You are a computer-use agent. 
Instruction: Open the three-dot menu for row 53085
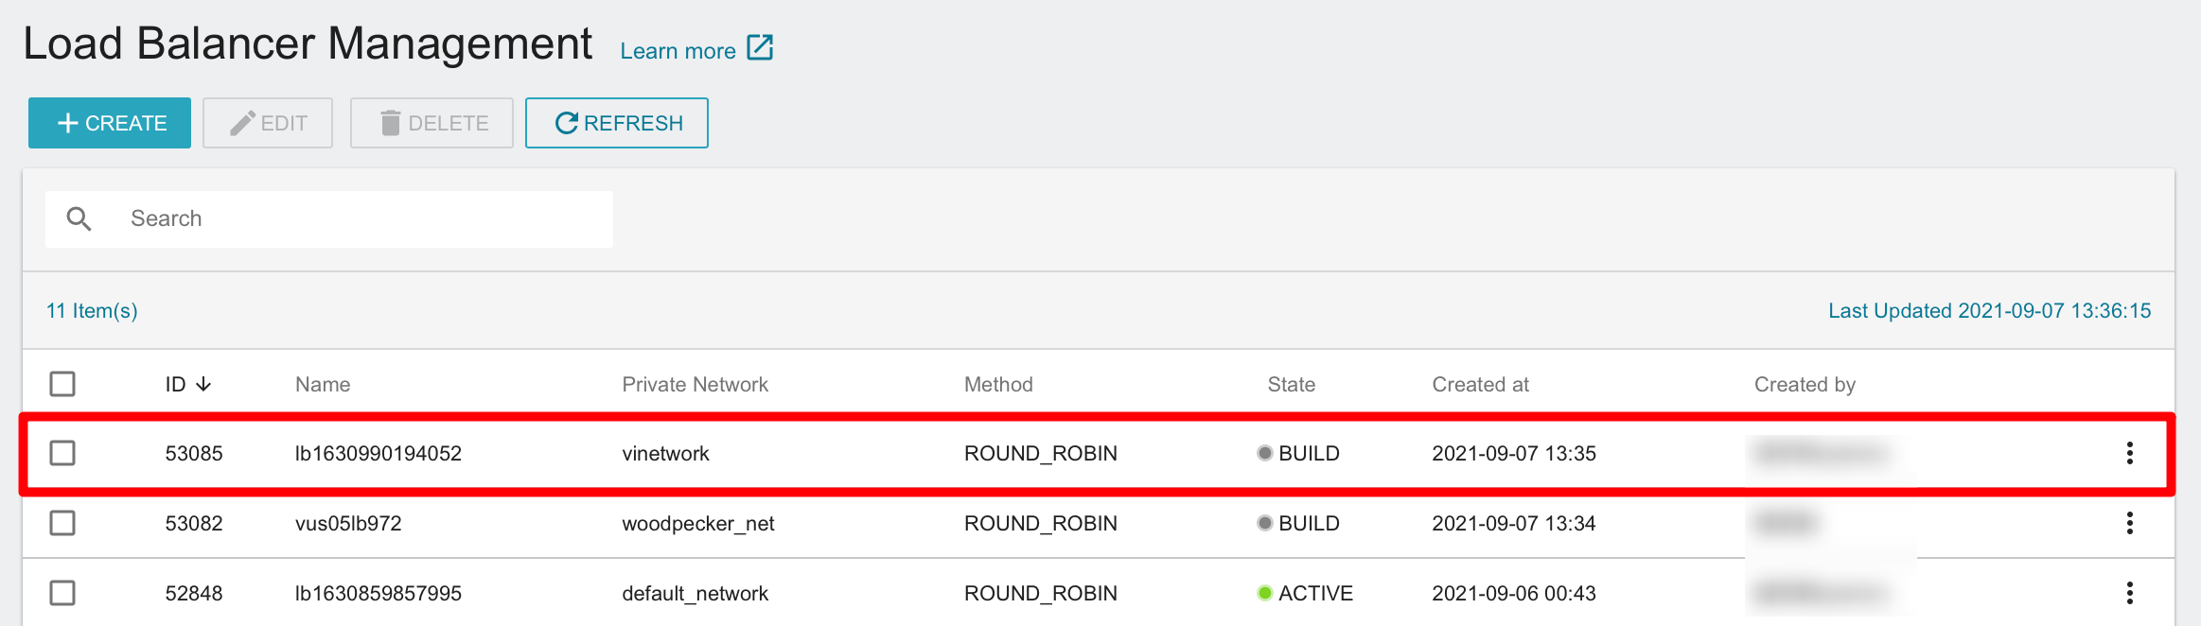[x=2129, y=453]
